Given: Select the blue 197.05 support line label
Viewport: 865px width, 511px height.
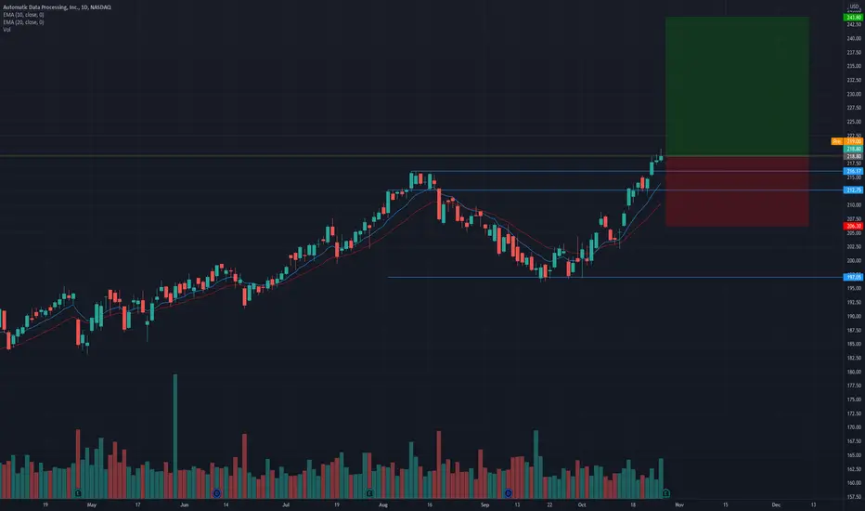Looking at the screenshot, I should click(x=854, y=277).
